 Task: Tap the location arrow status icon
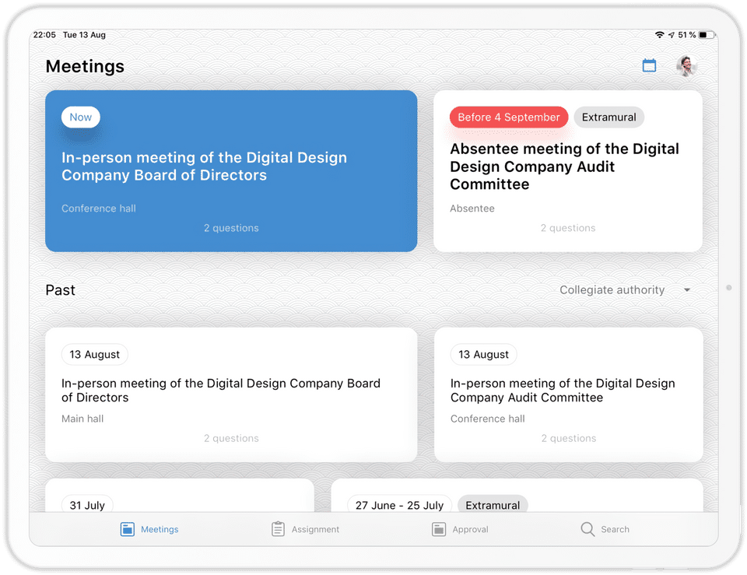(672, 35)
